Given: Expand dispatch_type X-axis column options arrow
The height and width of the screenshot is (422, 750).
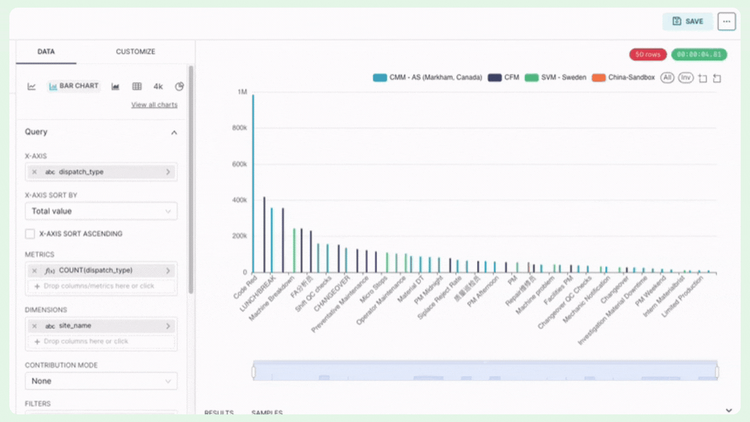Looking at the screenshot, I should [168, 172].
